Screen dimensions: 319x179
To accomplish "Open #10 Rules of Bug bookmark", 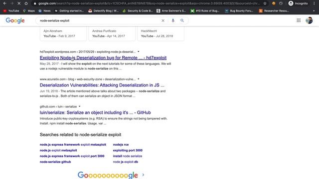I will click(x=205, y=11).
